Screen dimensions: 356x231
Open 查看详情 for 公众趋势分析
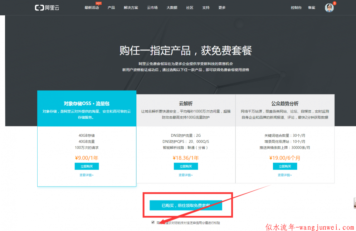pos(285,175)
